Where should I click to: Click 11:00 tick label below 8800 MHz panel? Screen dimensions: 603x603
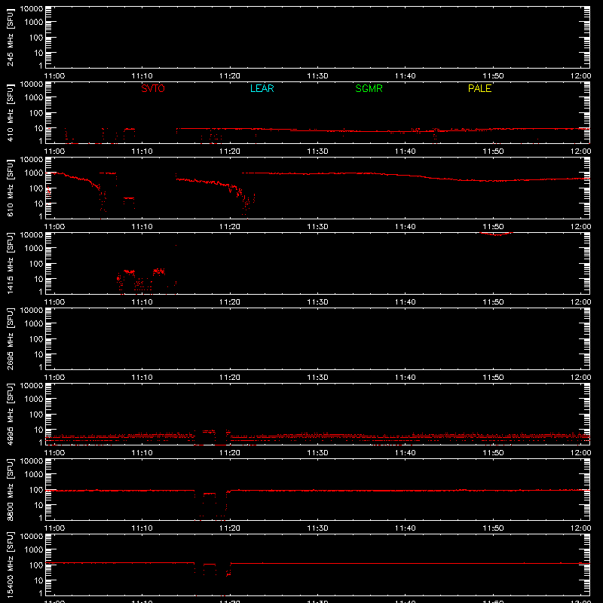(54, 528)
